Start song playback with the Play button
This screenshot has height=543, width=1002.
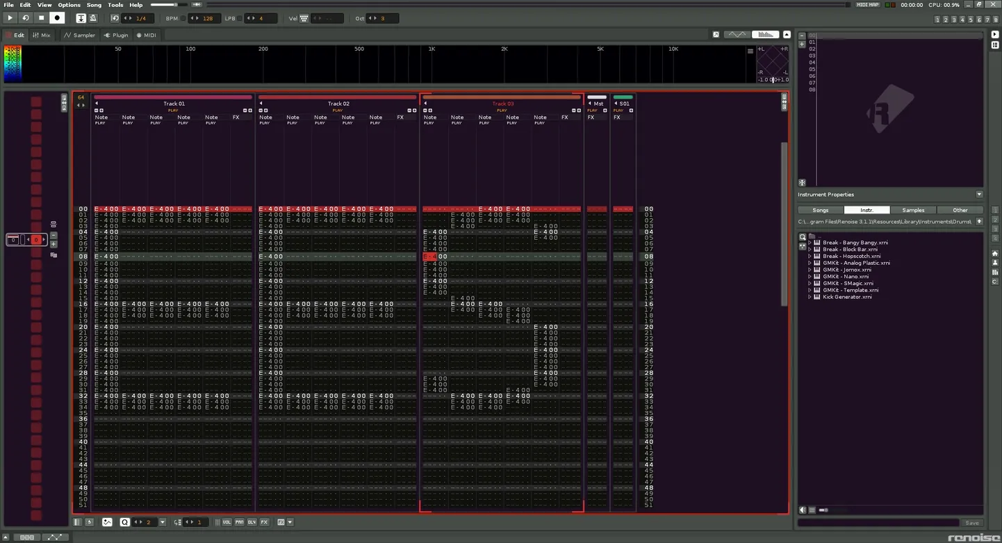(x=10, y=18)
